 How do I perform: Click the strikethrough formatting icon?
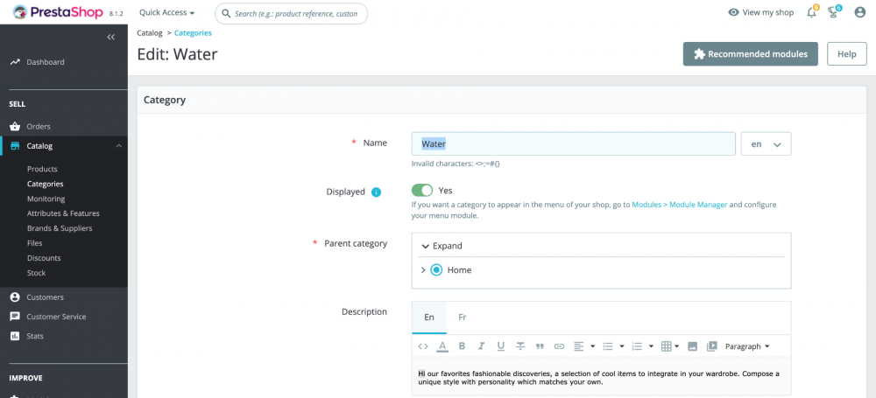pos(520,346)
